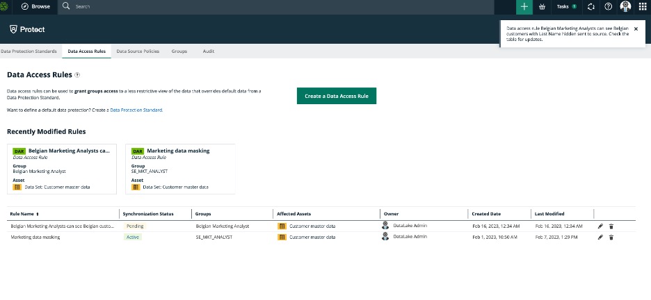The width and height of the screenshot is (651, 300).
Task: Switch to the Data Source Policies tab
Action: click(x=138, y=51)
